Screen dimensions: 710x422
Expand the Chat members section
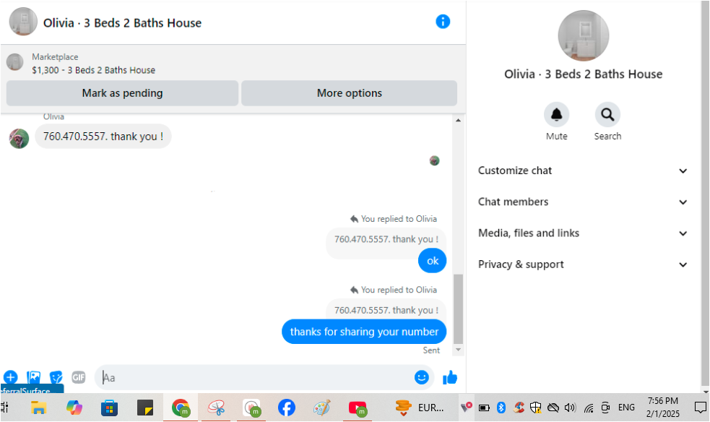tap(583, 202)
